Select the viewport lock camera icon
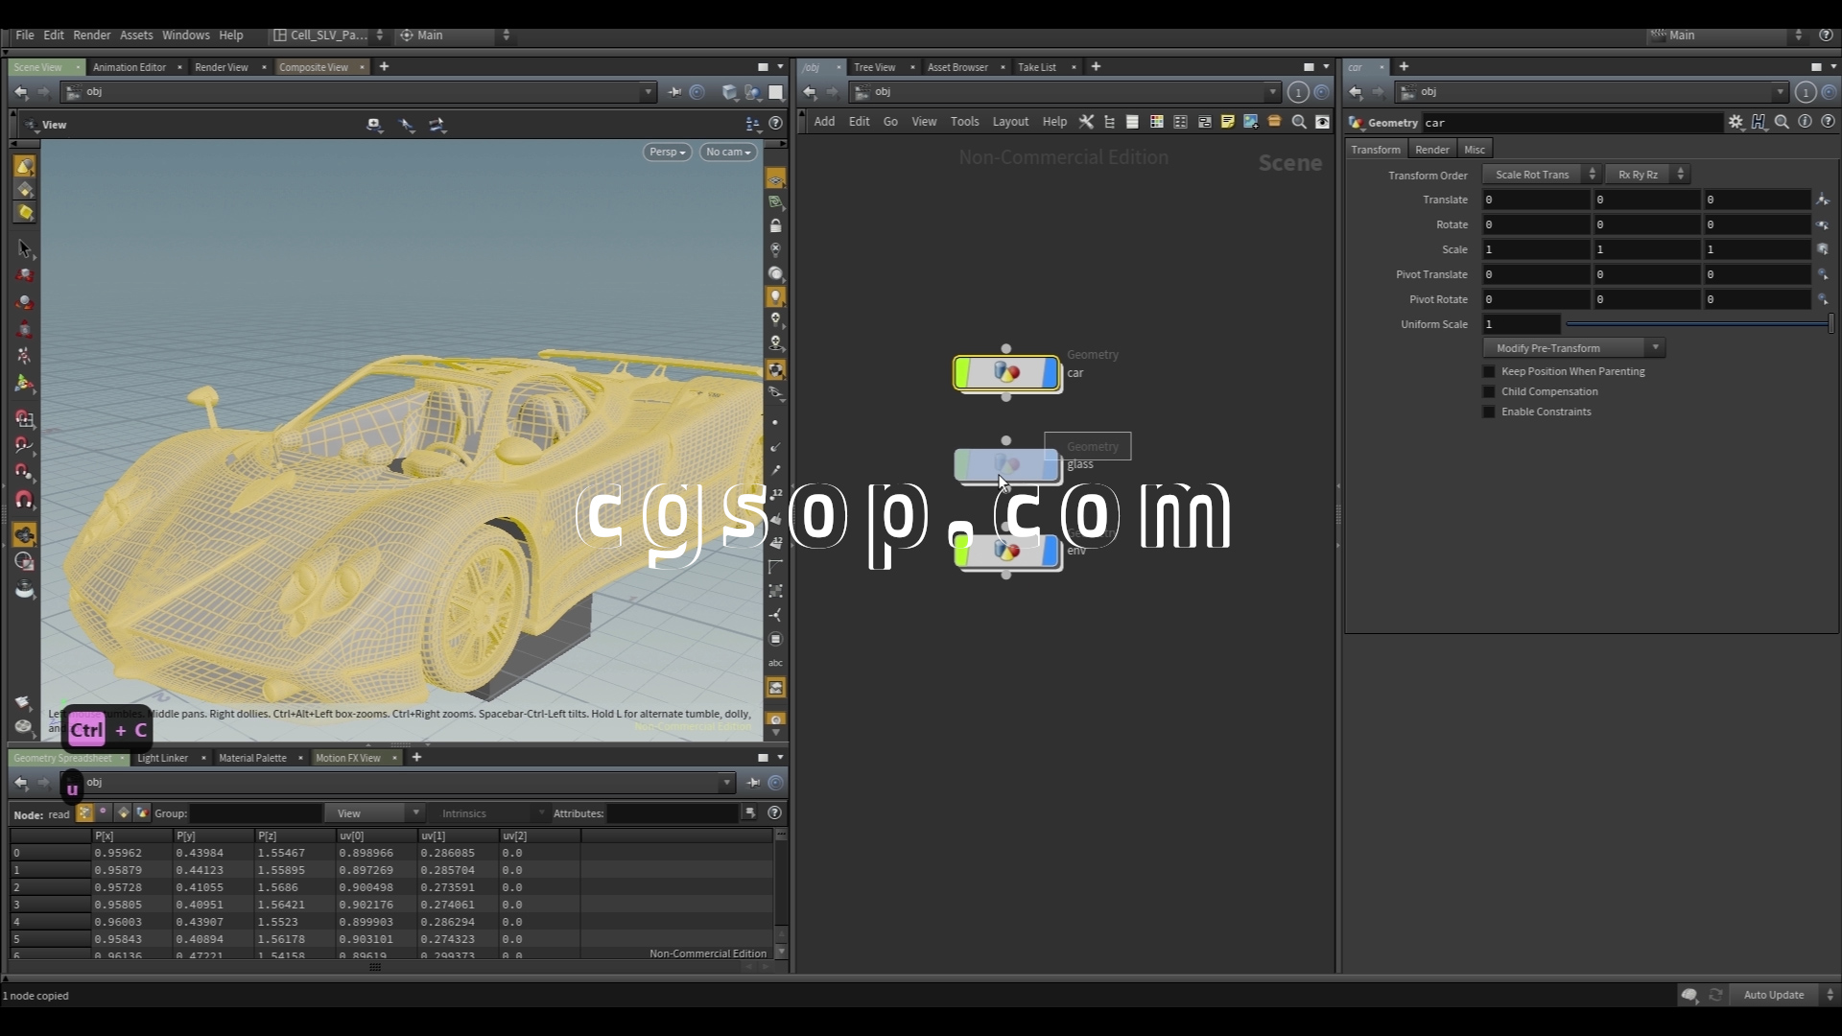 775,226
